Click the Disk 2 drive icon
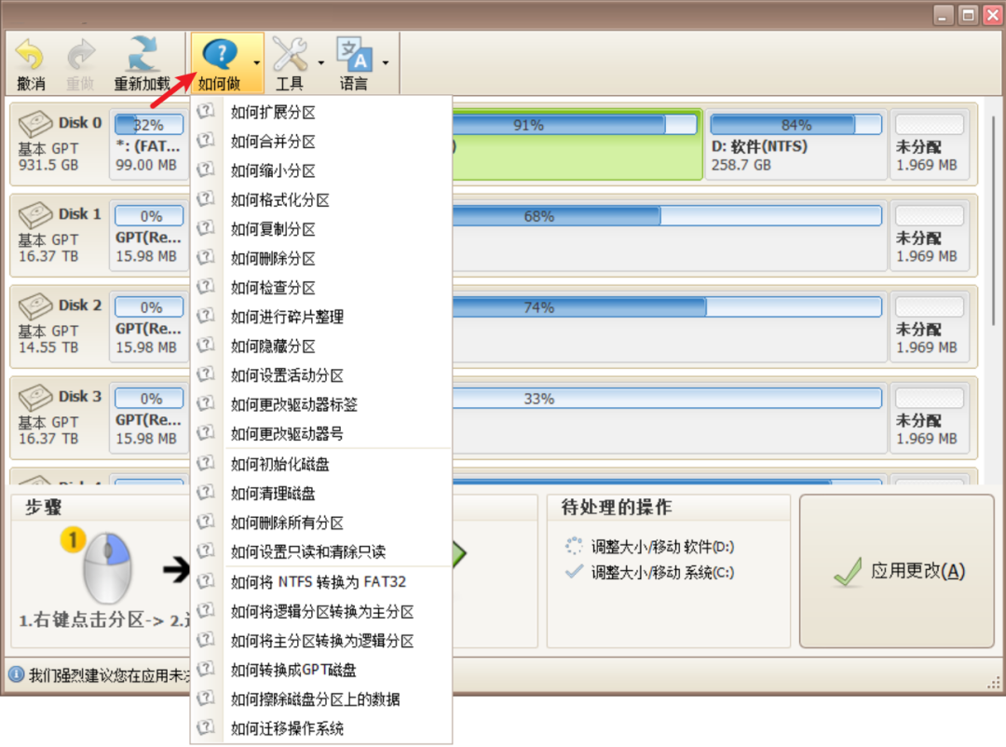 (x=35, y=306)
